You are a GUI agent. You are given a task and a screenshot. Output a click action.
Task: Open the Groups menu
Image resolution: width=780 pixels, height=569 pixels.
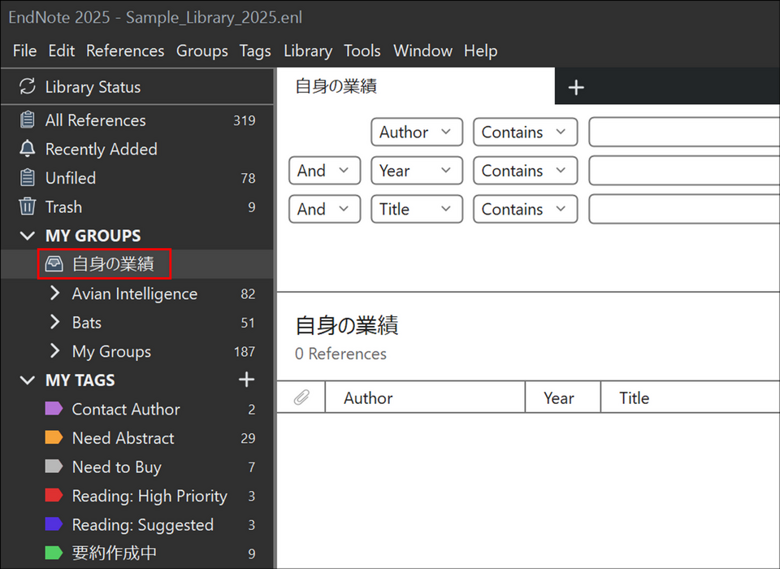pyautogui.click(x=202, y=50)
